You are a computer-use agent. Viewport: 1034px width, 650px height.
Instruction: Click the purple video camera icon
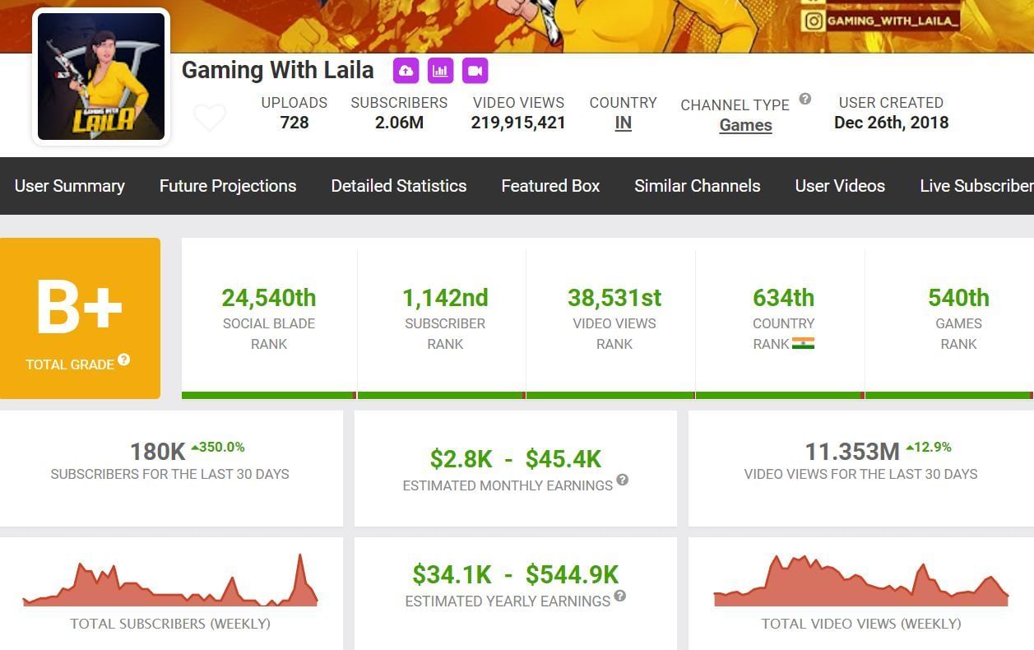475,71
